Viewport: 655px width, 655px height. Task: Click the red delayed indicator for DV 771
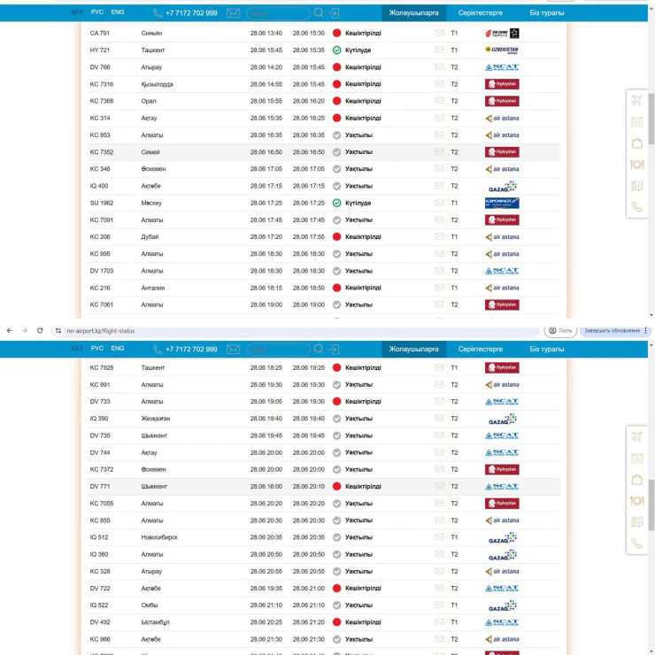pyautogui.click(x=336, y=487)
